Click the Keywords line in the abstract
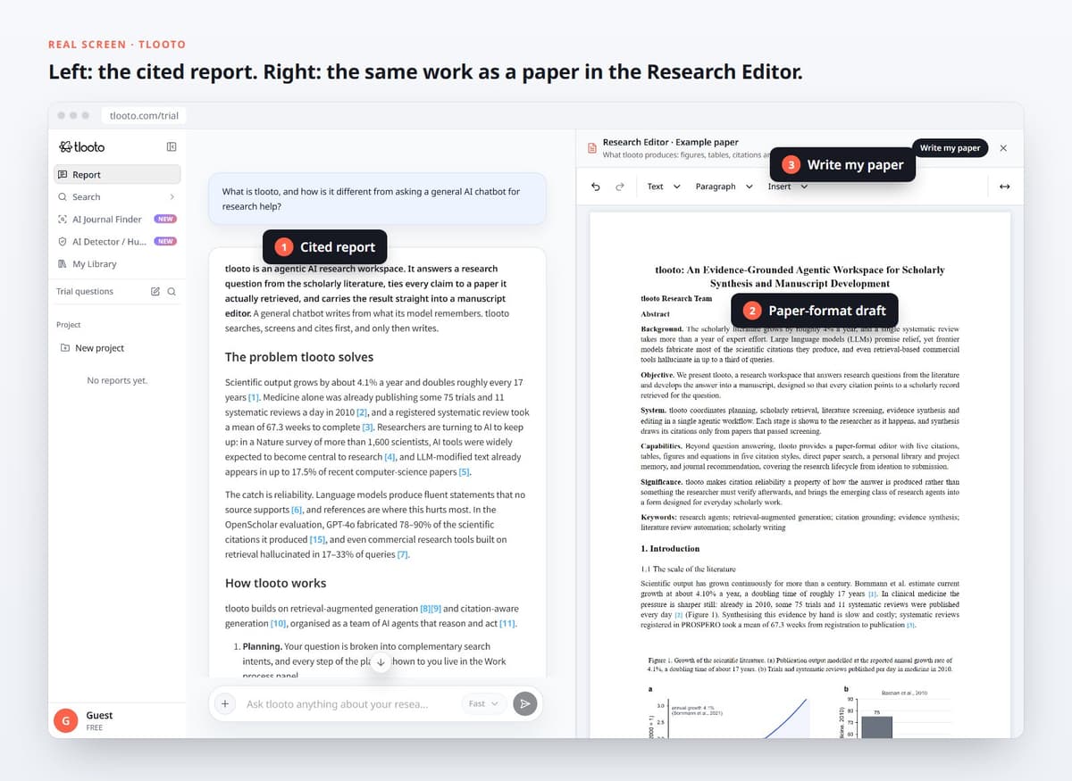The width and height of the screenshot is (1072, 781). (800, 522)
